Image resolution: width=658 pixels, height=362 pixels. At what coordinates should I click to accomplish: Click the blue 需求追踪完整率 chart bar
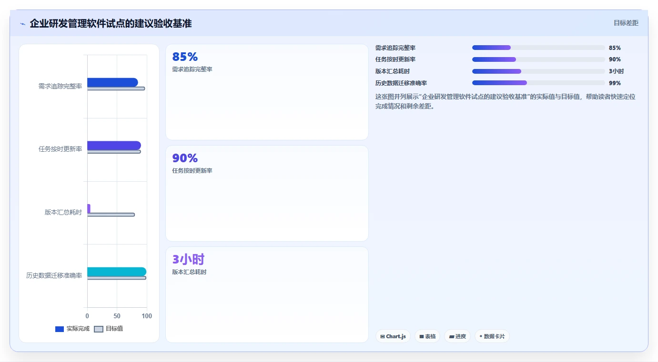point(112,82)
